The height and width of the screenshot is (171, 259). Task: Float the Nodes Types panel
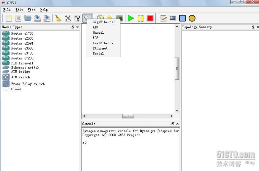coord(73,27)
